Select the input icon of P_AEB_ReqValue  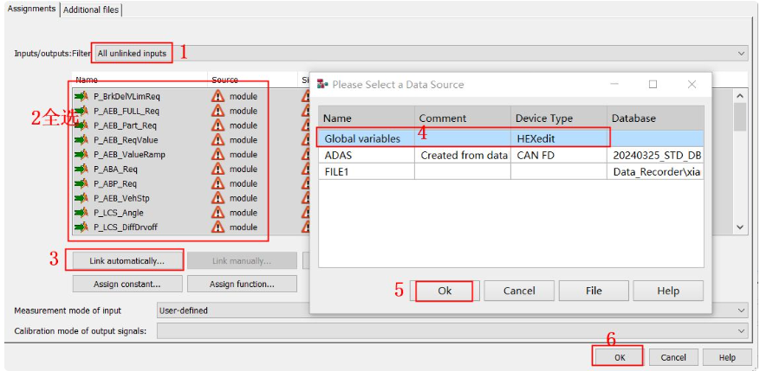tap(81, 140)
